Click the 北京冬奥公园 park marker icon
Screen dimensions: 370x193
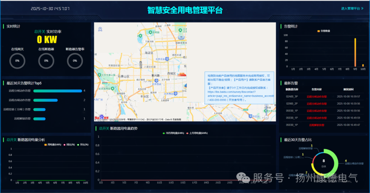pyautogui.click(x=99, y=74)
